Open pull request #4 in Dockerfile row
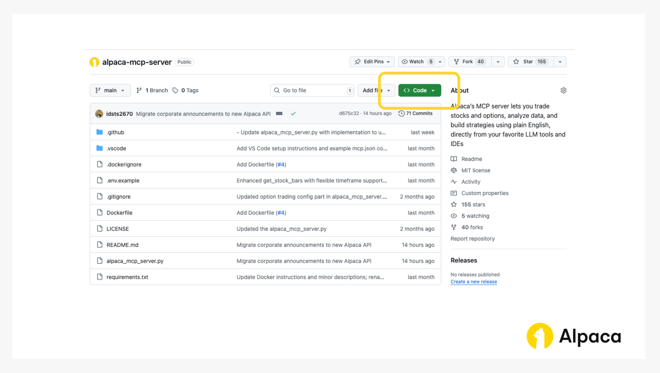The height and width of the screenshot is (373, 660). pyautogui.click(x=281, y=212)
